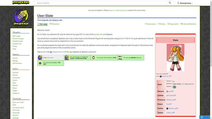
Task: Open Proposals under Community
Action: [16, 113]
